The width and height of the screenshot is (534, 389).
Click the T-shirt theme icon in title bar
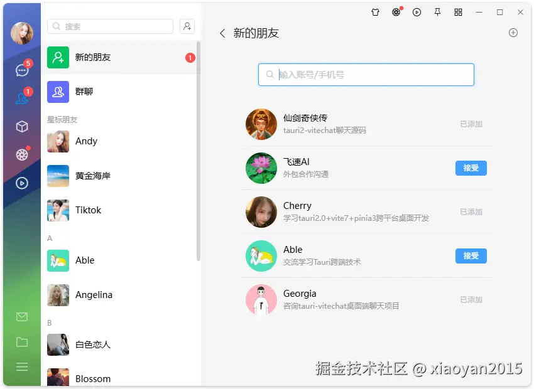click(375, 12)
